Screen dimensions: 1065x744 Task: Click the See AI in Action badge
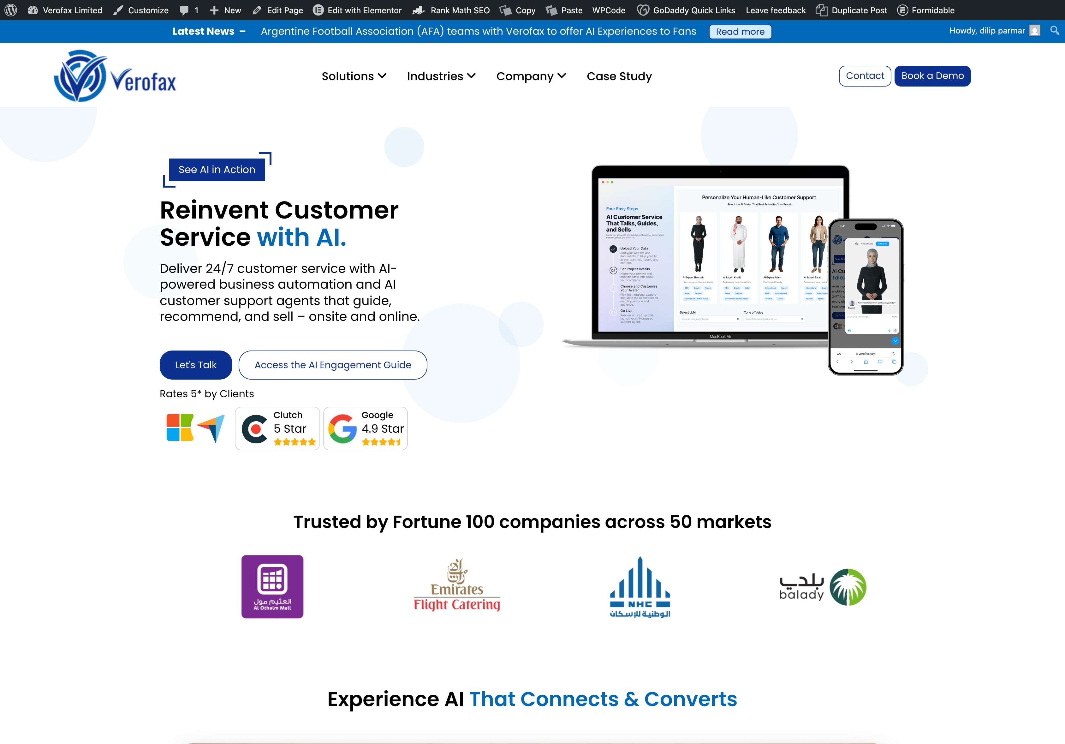point(217,170)
